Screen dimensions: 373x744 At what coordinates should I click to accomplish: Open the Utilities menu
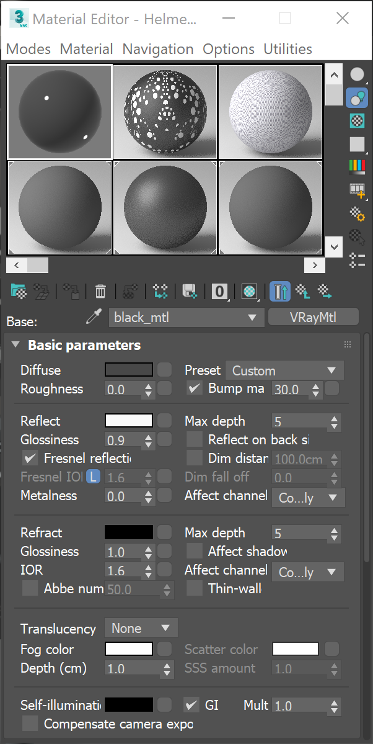287,49
